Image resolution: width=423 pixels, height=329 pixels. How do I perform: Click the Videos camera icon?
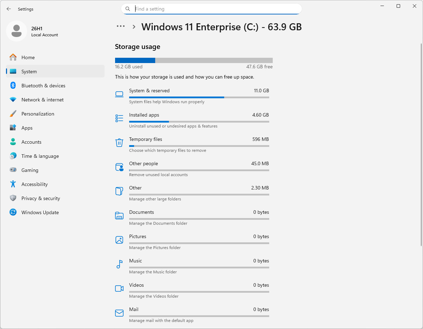point(119,288)
